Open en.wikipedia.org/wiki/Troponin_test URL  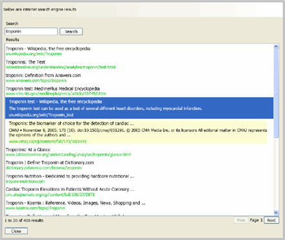coord(41,115)
